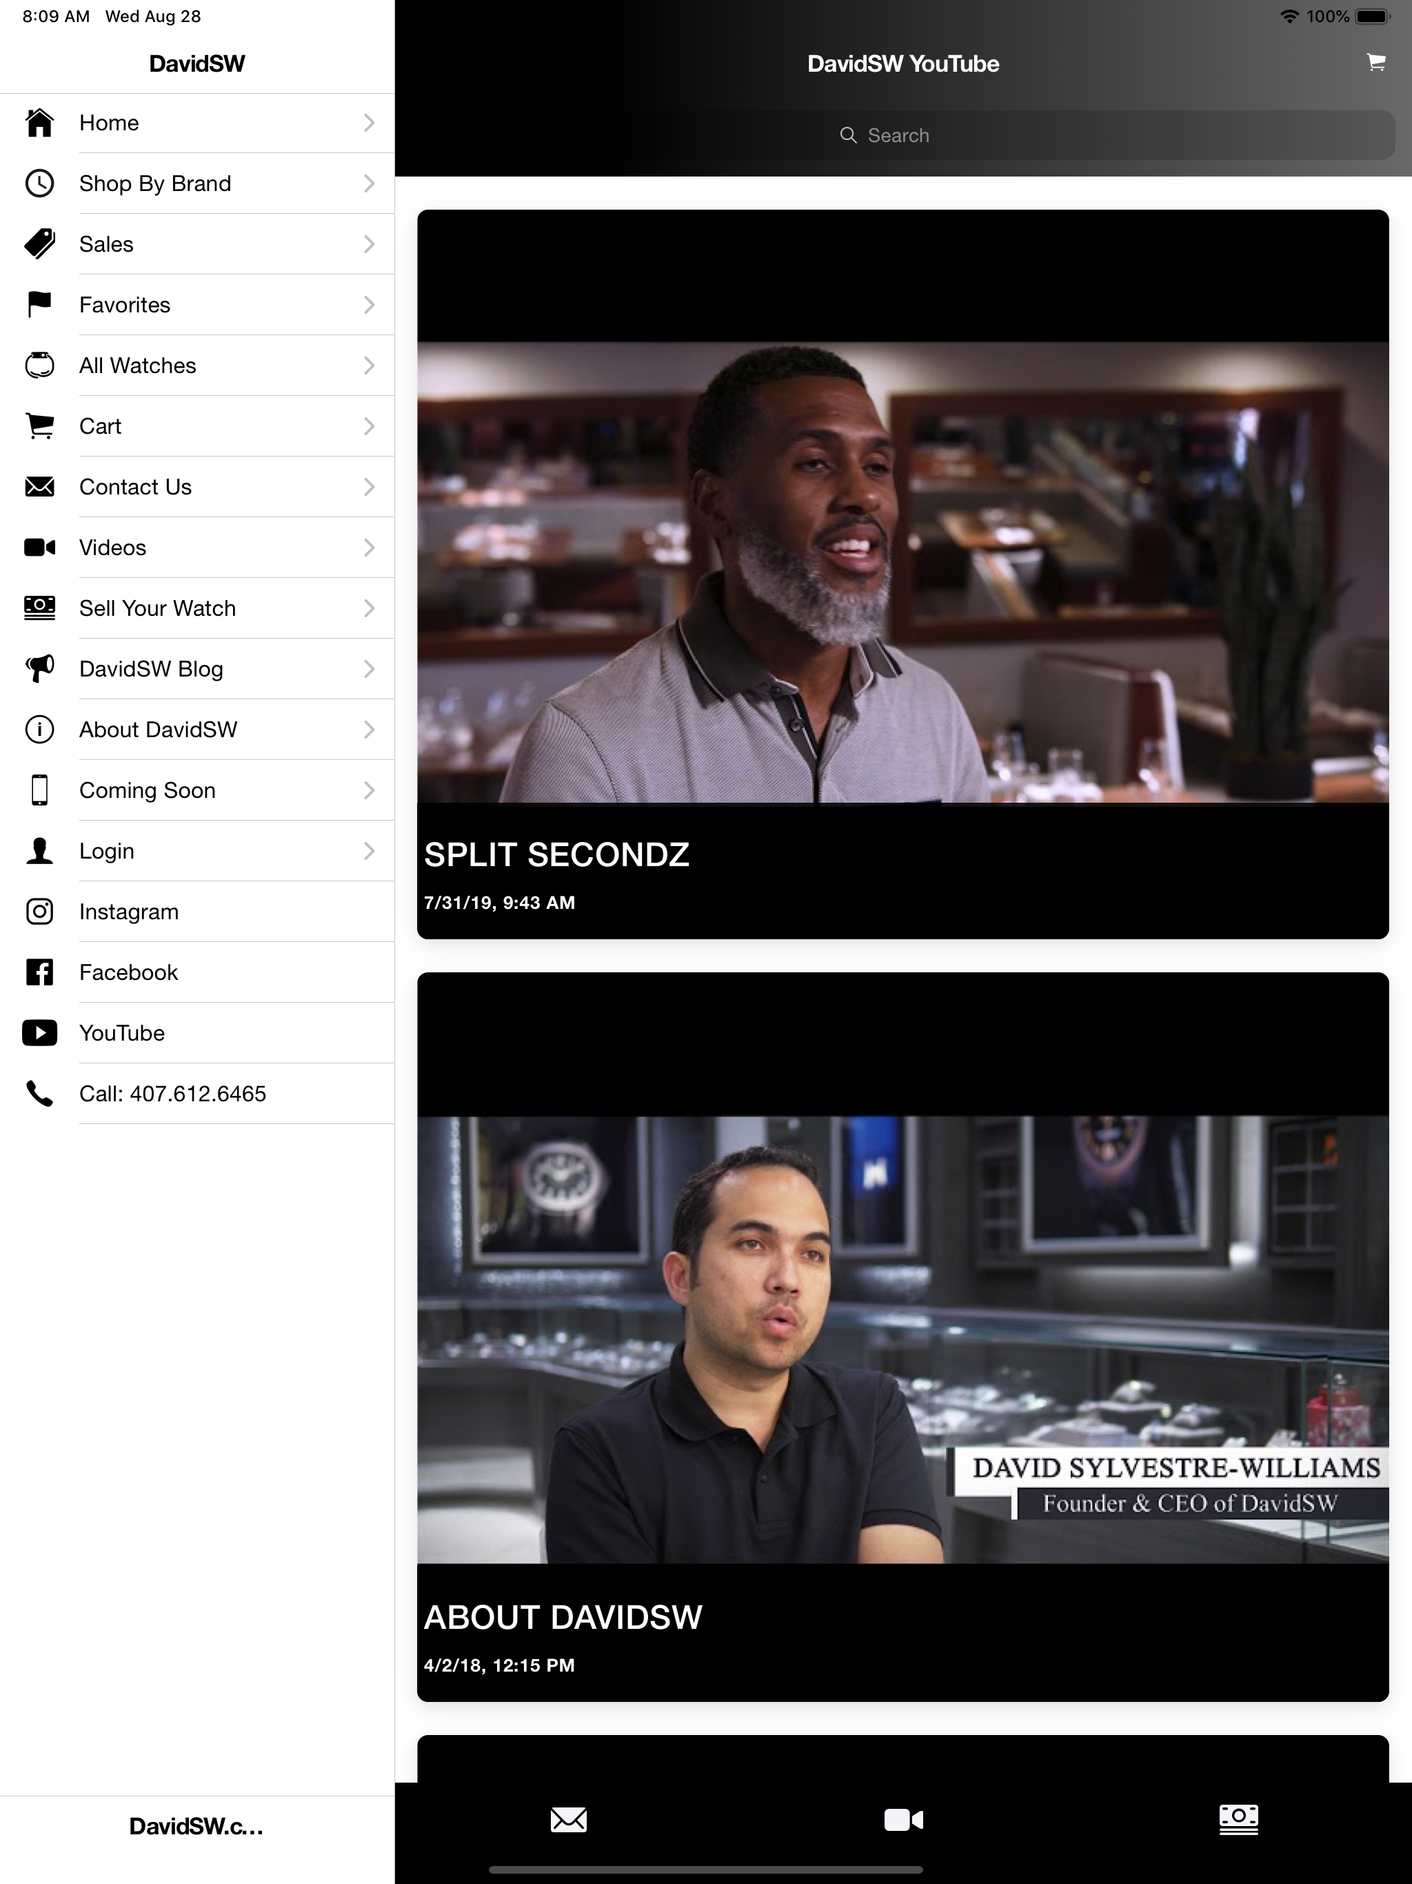Expand Favorites row chevron
The height and width of the screenshot is (1884, 1412).
[x=369, y=304]
